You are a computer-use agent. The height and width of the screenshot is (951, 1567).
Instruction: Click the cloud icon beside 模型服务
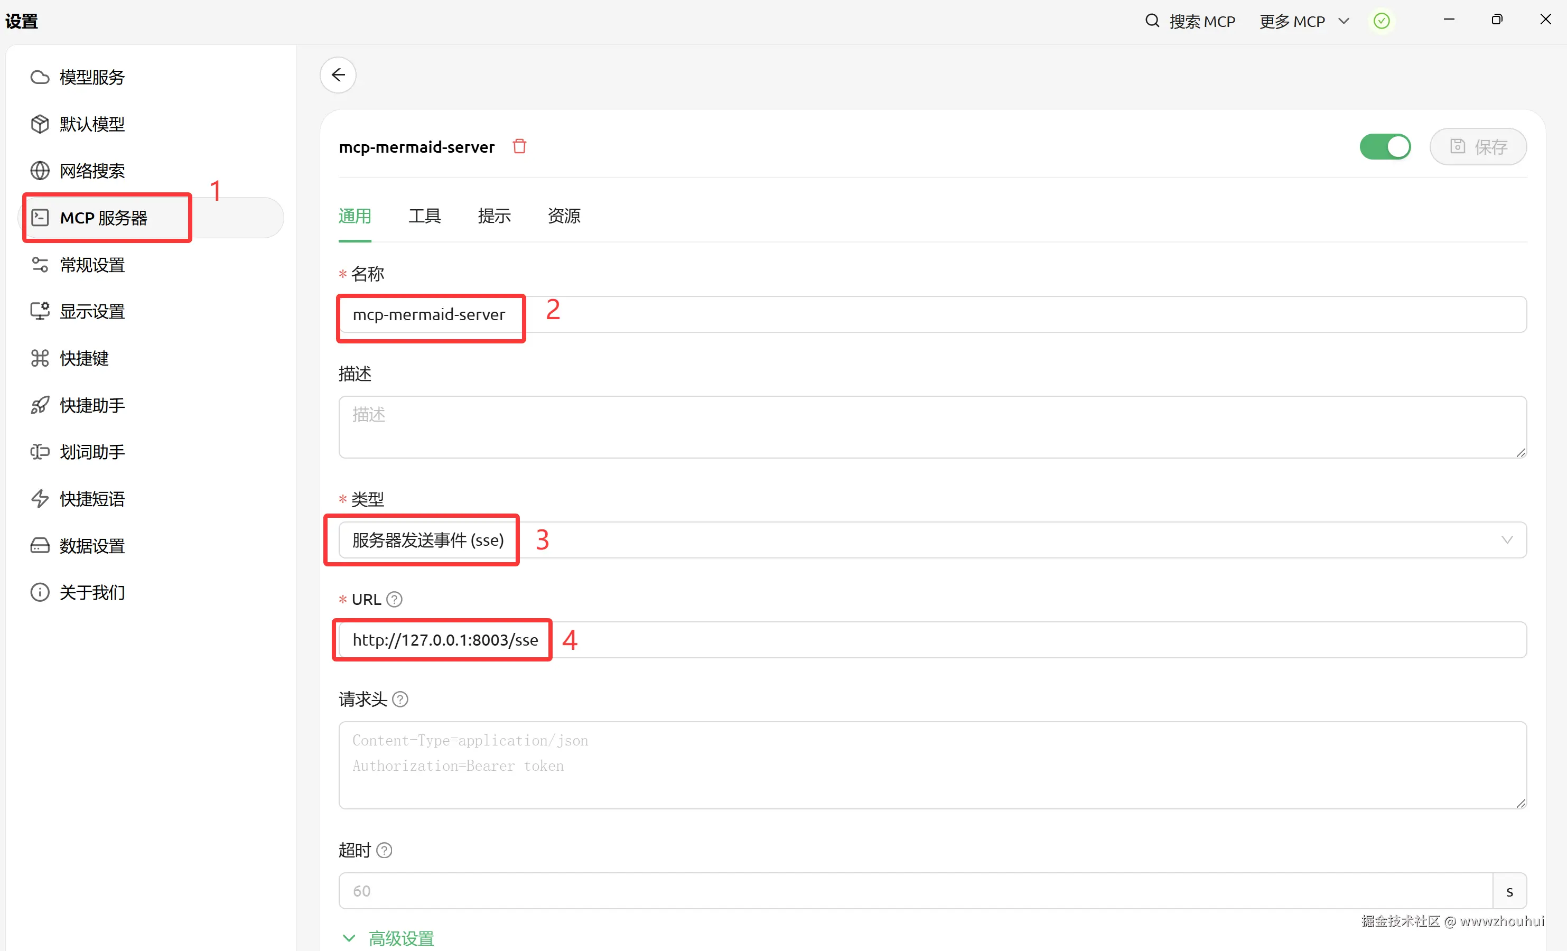click(x=40, y=77)
